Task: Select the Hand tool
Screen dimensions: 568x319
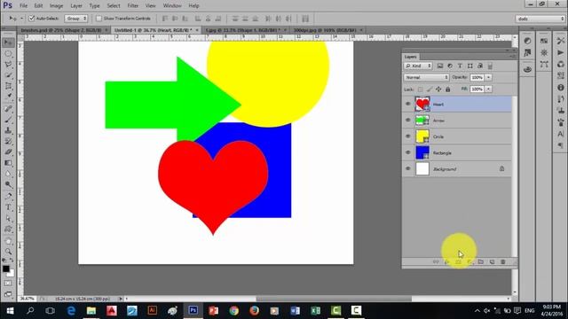Action: point(8,241)
